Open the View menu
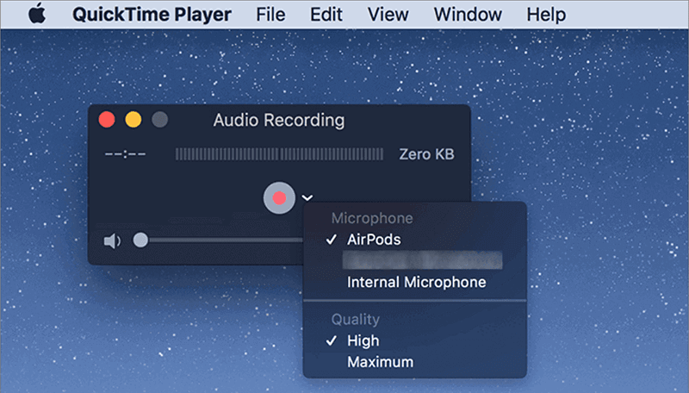Viewport: 689px width, 393px height. [x=388, y=15]
